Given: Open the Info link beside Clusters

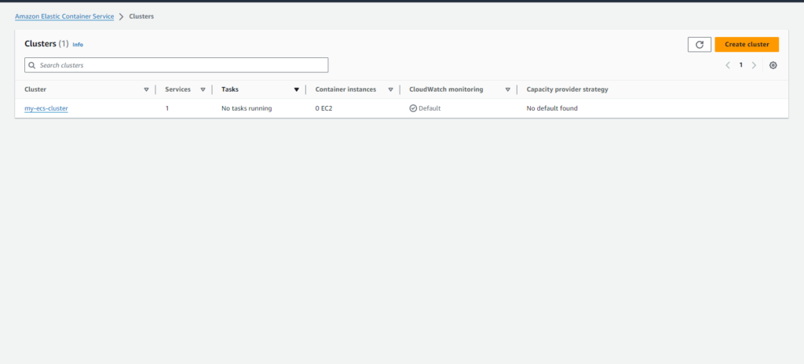Looking at the screenshot, I should 78,45.
